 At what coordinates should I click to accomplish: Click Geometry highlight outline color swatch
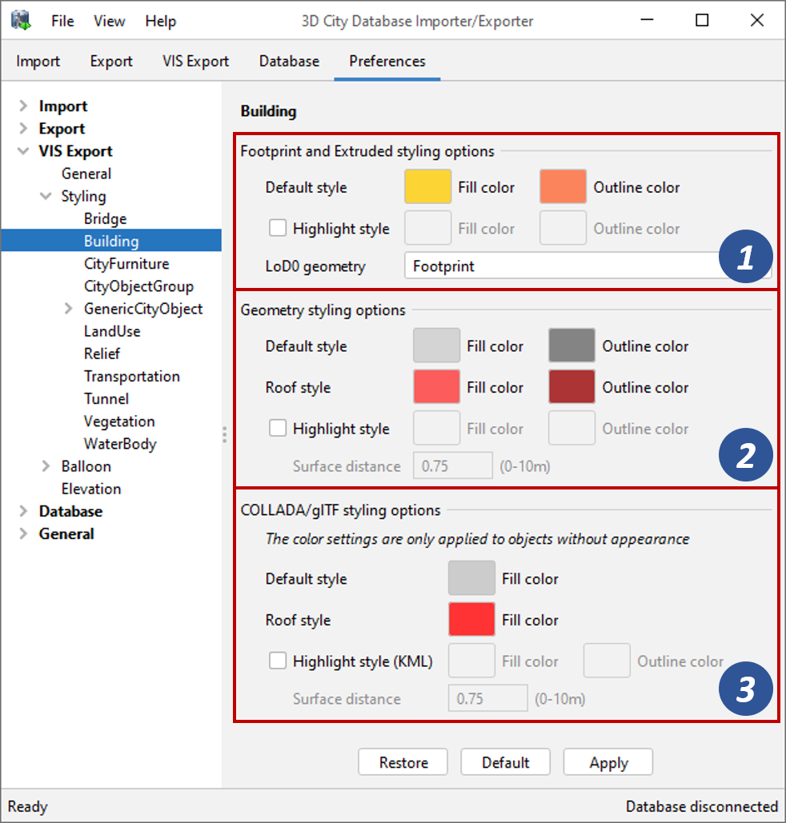[571, 429]
